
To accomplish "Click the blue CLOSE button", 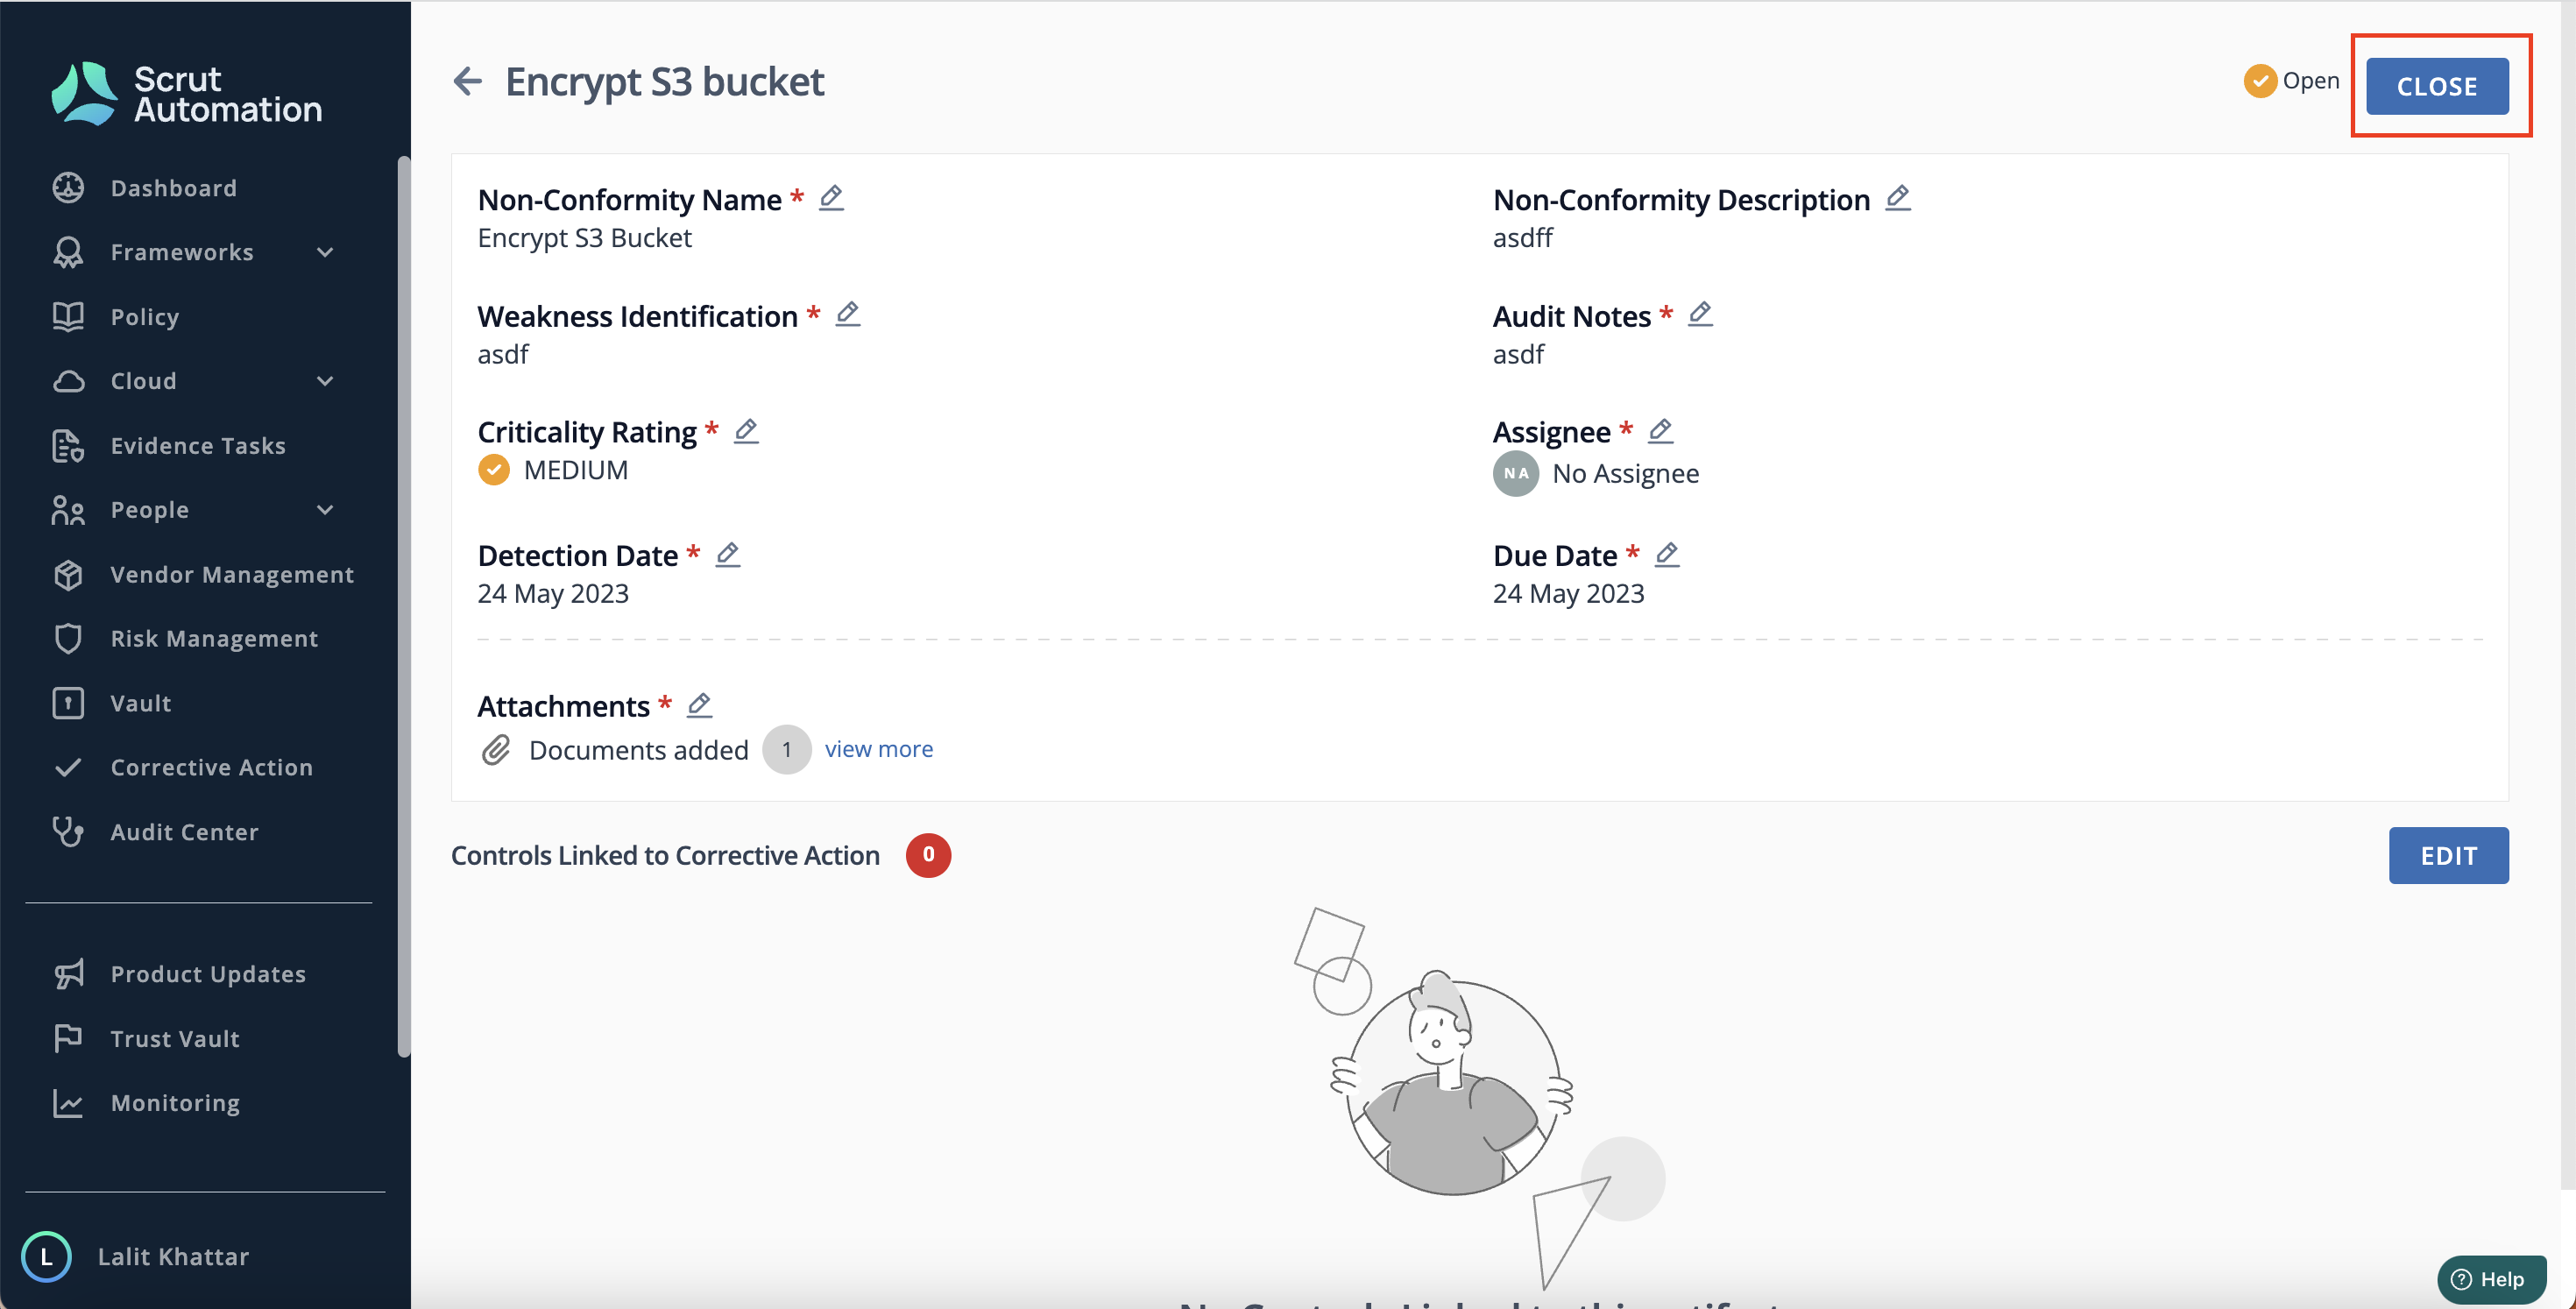I will tap(2437, 86).
